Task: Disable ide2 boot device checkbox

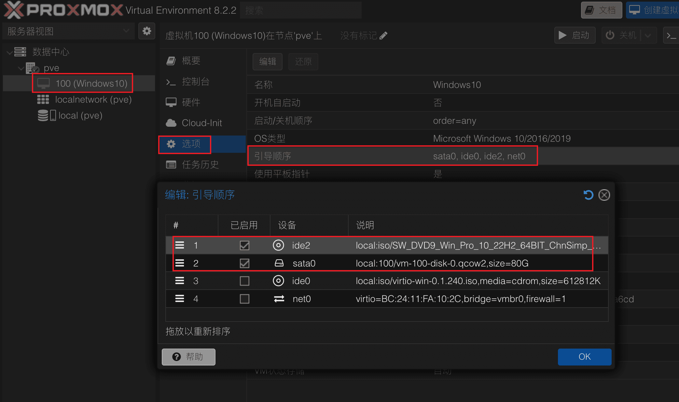Action: [x=244, y=245]
